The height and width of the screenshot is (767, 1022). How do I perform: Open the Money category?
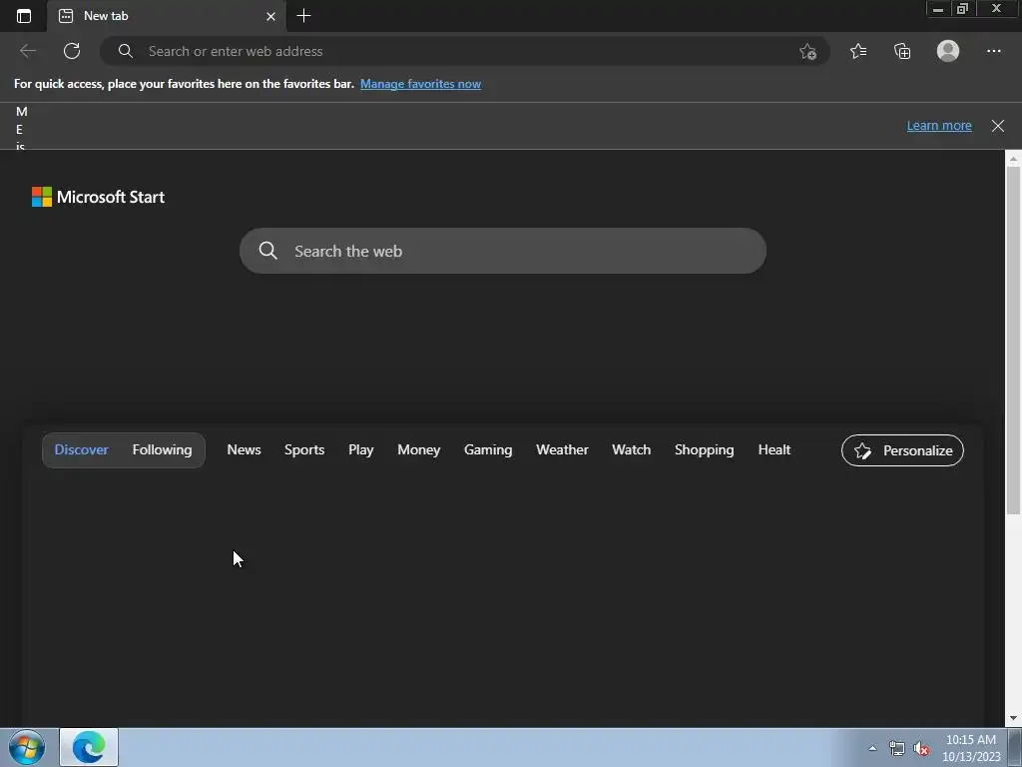click(x=419, y=450)
